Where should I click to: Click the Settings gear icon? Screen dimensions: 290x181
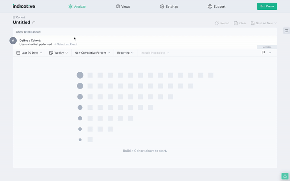point(162,7)
